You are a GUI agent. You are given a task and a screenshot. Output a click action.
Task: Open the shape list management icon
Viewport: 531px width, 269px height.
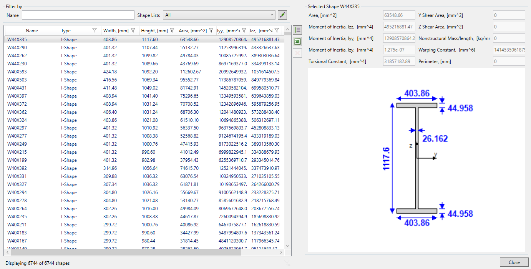[x=297, y=30]
